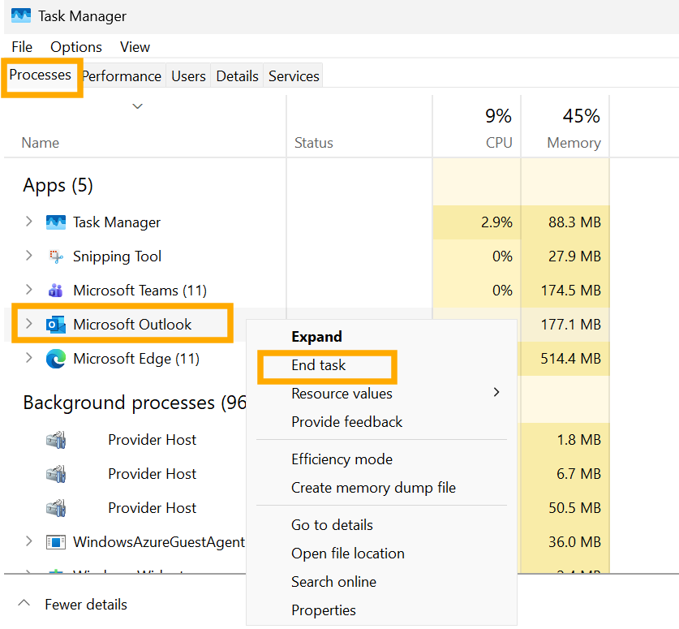Screen dimensions: 679x629
Task: Click the WindowsAzureGuestAgent icon
Action: tap(56, 542)
